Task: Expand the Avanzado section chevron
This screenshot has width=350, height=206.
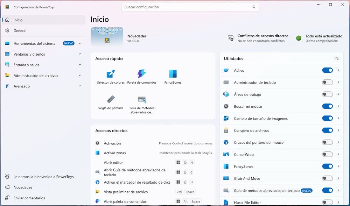Action: tap(80, 86)
